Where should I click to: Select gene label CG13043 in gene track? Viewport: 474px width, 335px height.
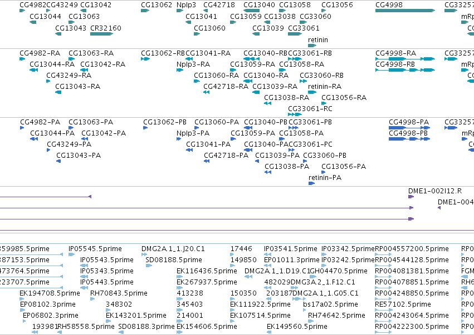coord(71,28)
